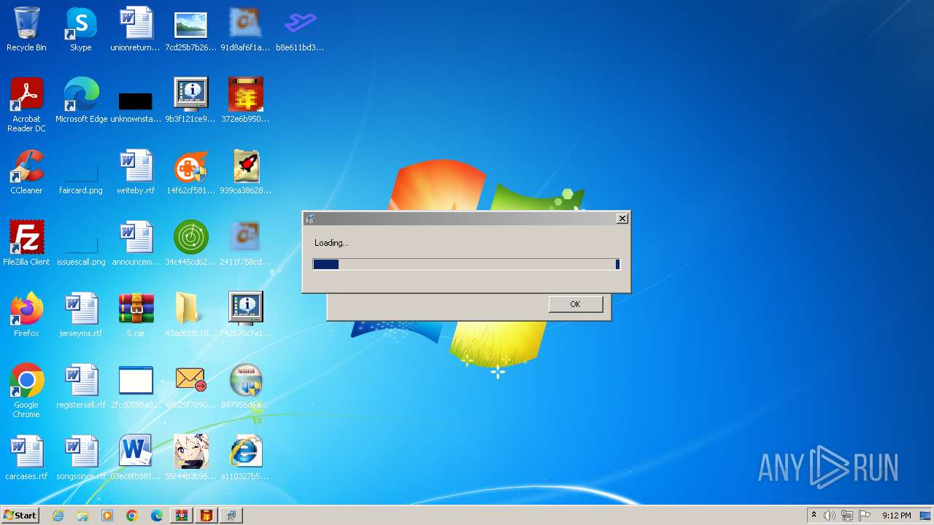
Task: Select the 34c445cd62 green radar icon
Action: [190, 244]
